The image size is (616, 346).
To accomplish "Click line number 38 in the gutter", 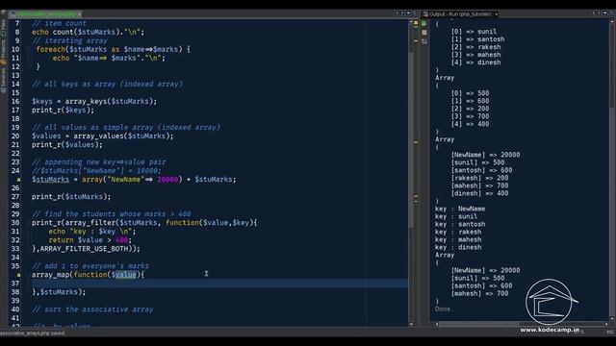I will (x=15, y=292).
